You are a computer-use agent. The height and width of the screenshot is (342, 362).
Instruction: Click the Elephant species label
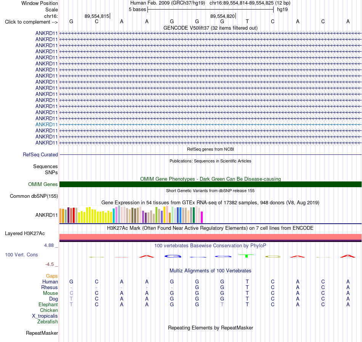pyautogui.click(x=48, y=304)
